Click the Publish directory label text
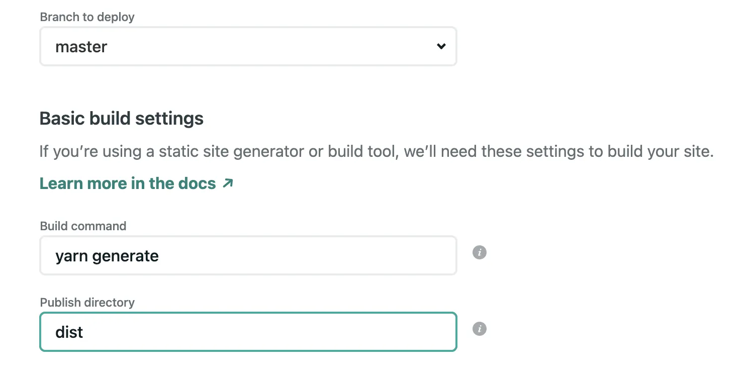This screenshot has width=747, height=375. (x=87, y=302)
